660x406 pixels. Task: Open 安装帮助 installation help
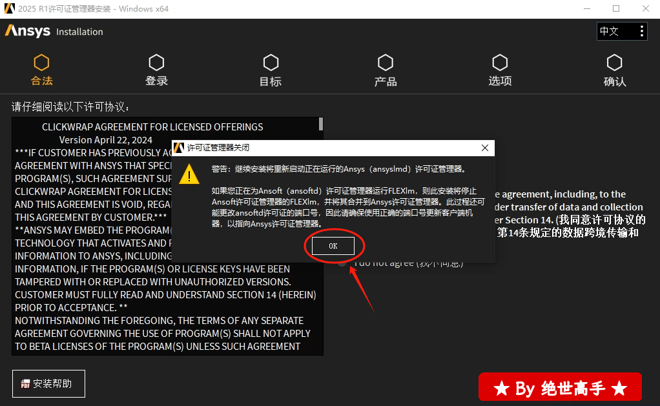(x=48, y=383)
